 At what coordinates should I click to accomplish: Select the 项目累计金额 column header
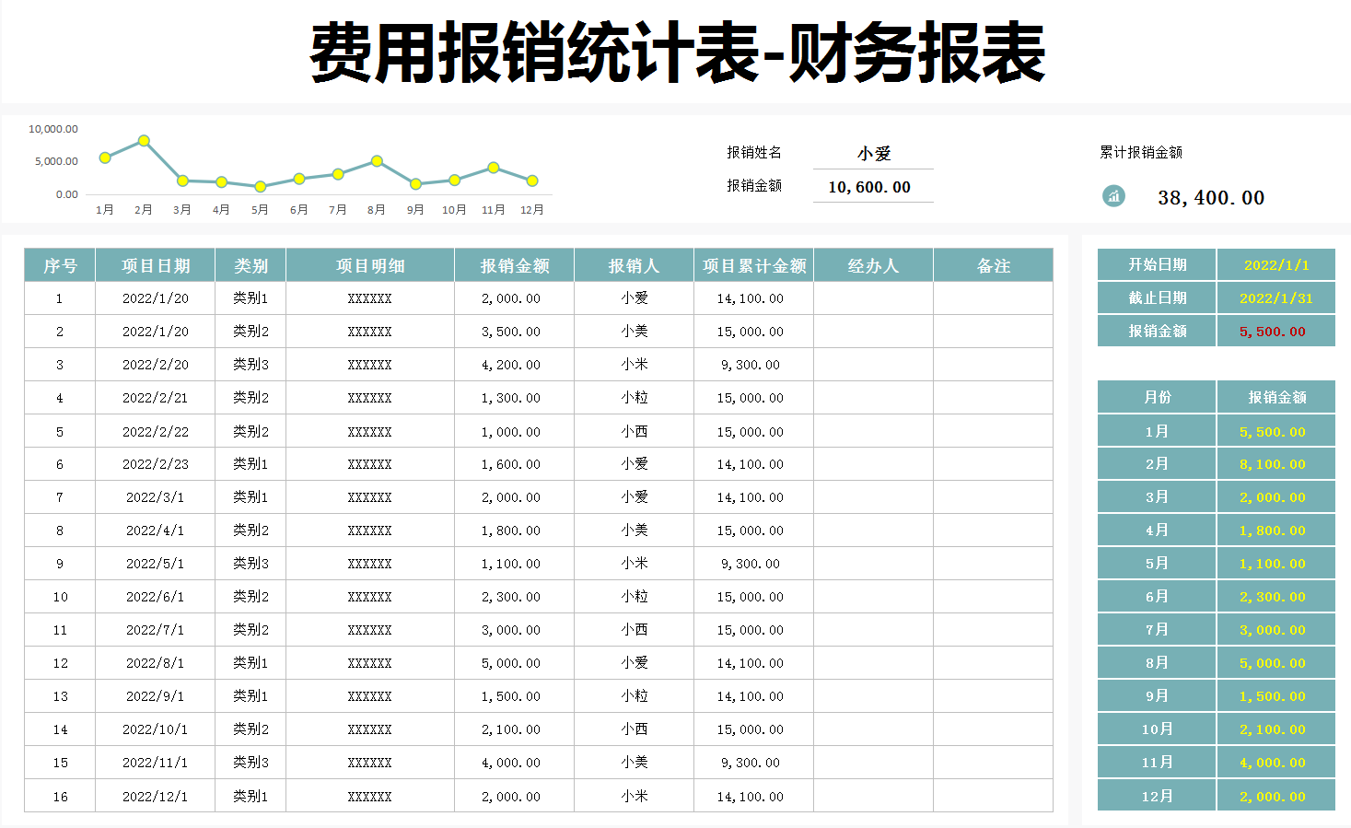(x=753, y=264)
